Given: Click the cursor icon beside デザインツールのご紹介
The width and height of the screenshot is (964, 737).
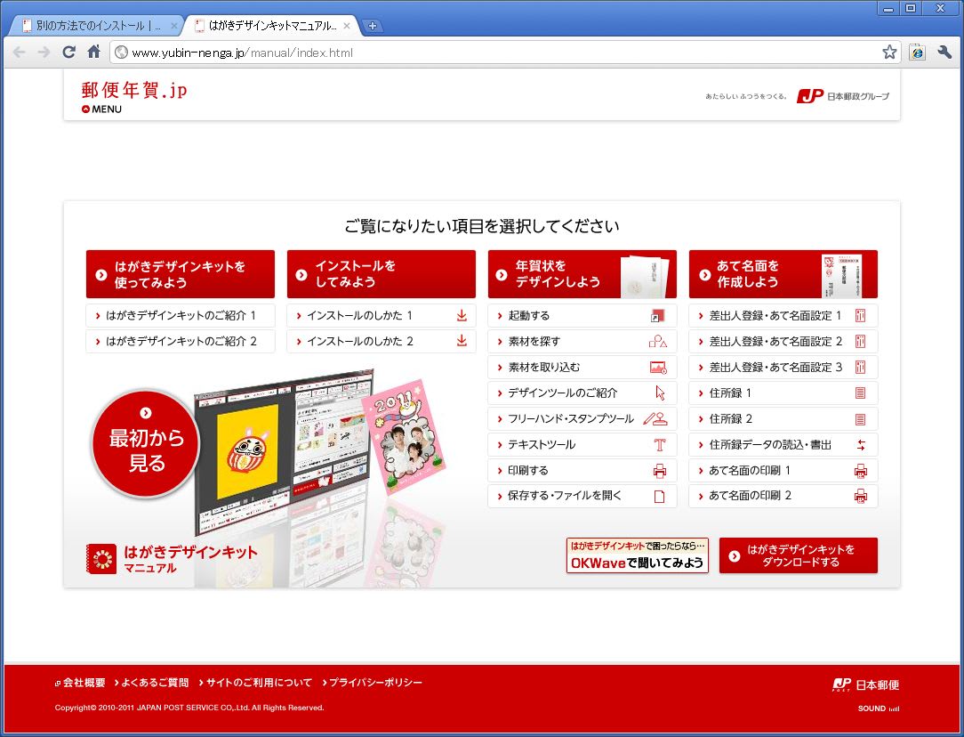Looking at the screenshot, I should (659, 393).
